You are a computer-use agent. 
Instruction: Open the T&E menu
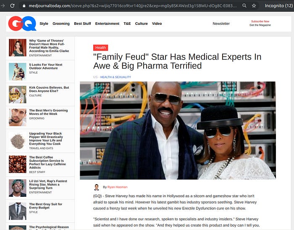[127, 24]
